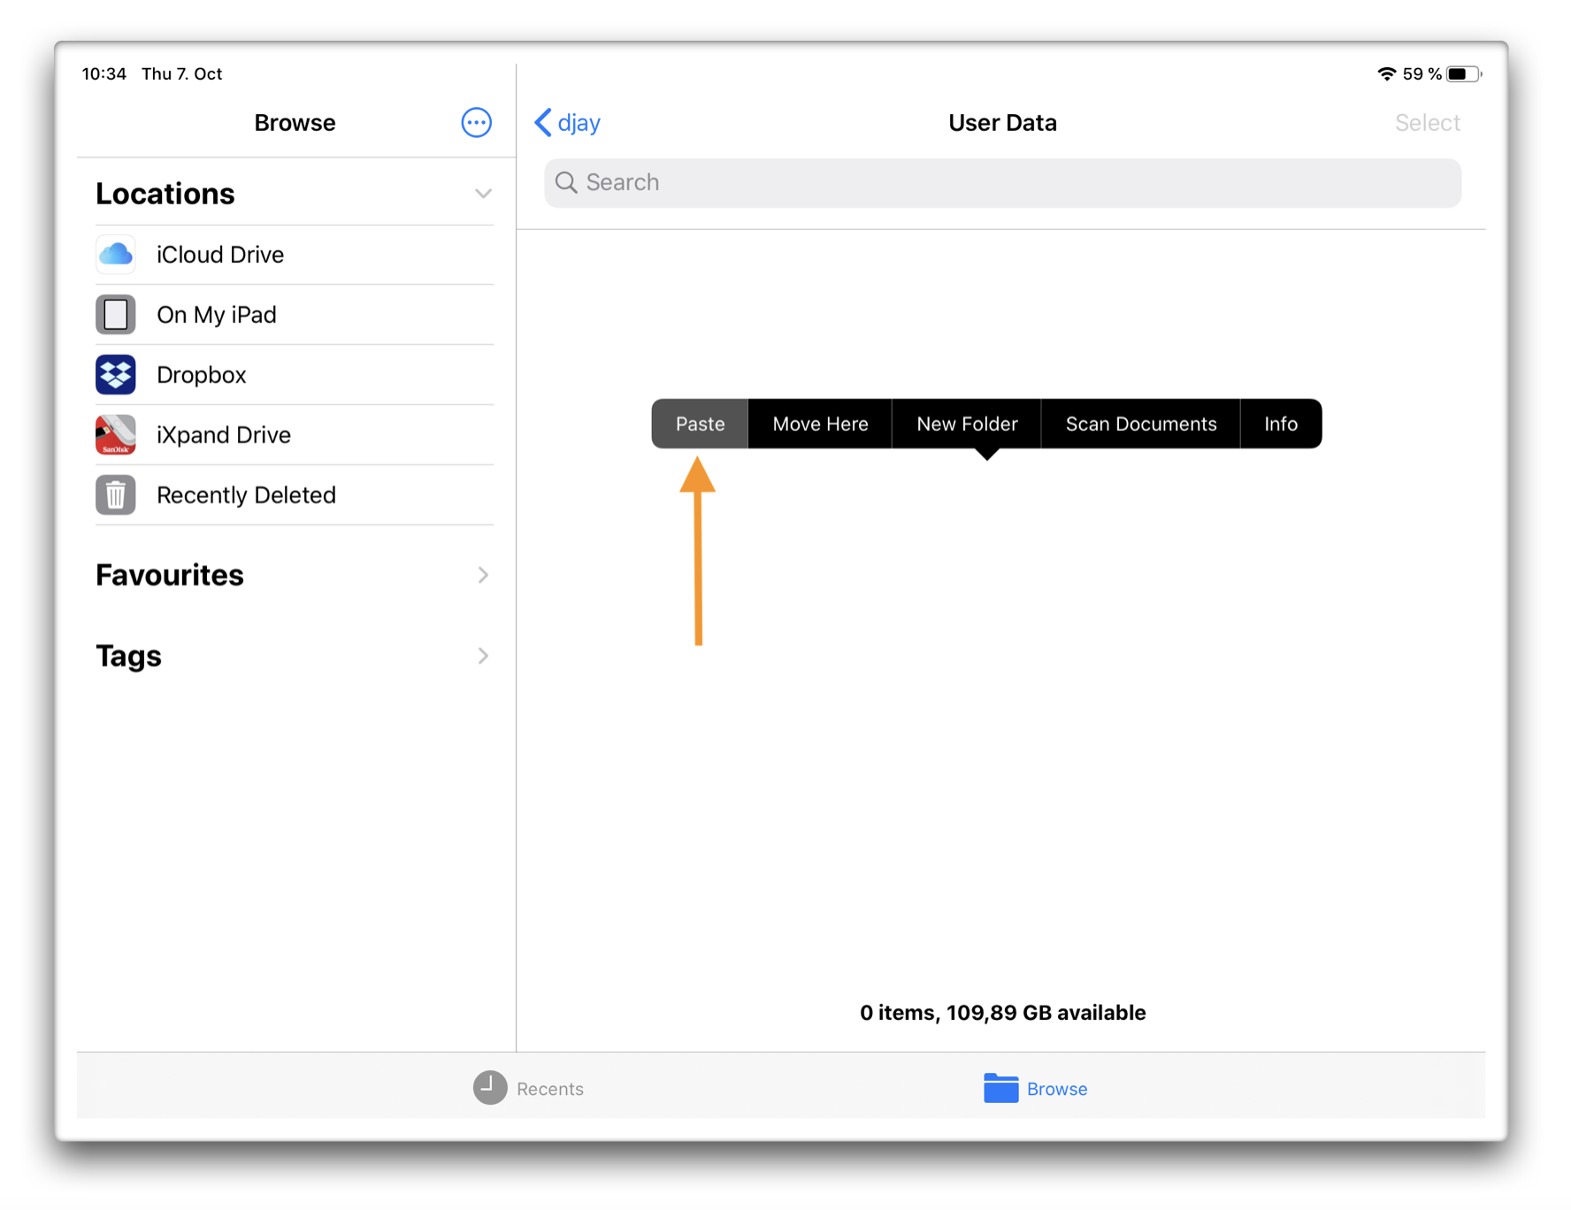Open the Dropbox location
The image size is (1571, 1210).
[x=201, y=374]
